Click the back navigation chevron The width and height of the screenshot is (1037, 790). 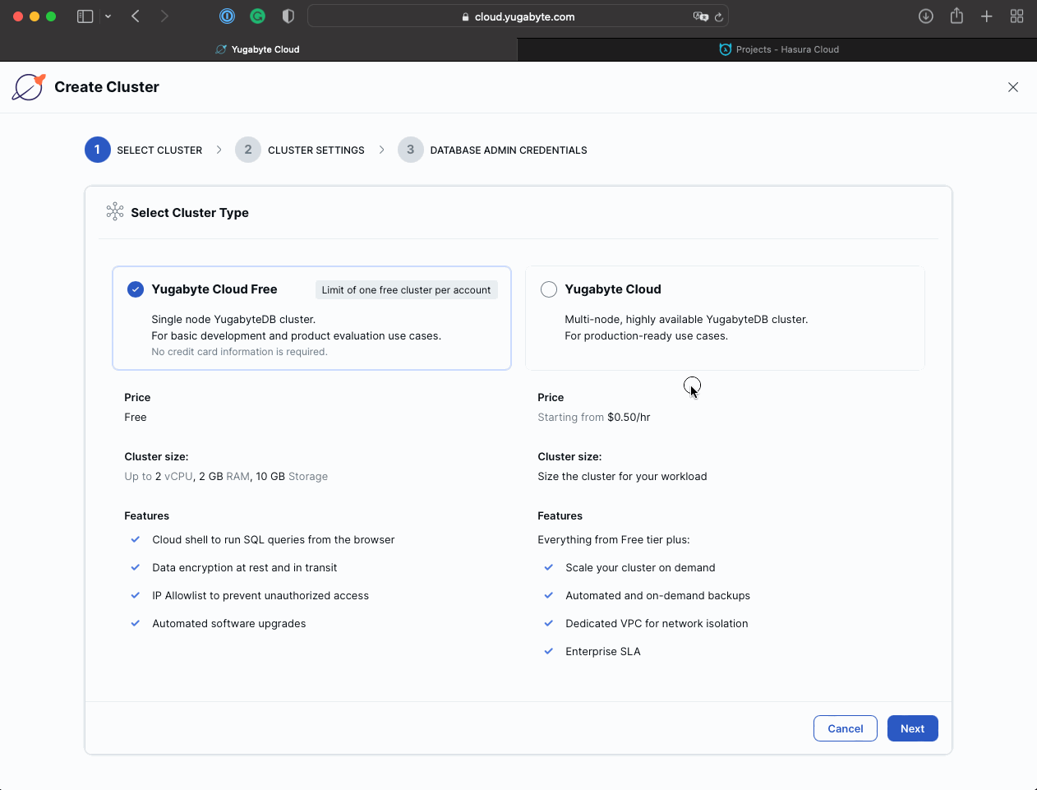[135, 16]
